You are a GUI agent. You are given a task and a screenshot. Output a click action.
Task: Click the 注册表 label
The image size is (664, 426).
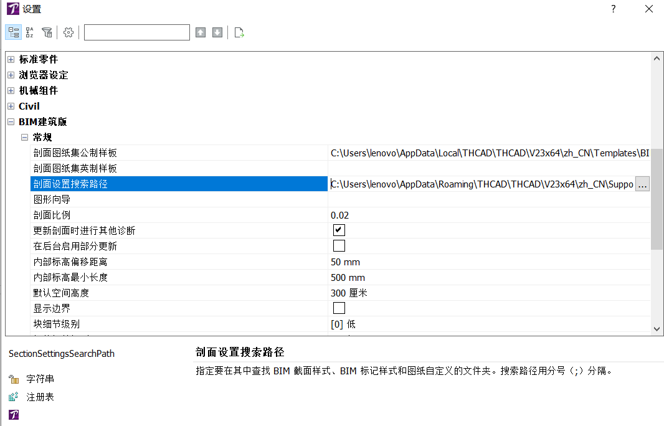(40, 397)
